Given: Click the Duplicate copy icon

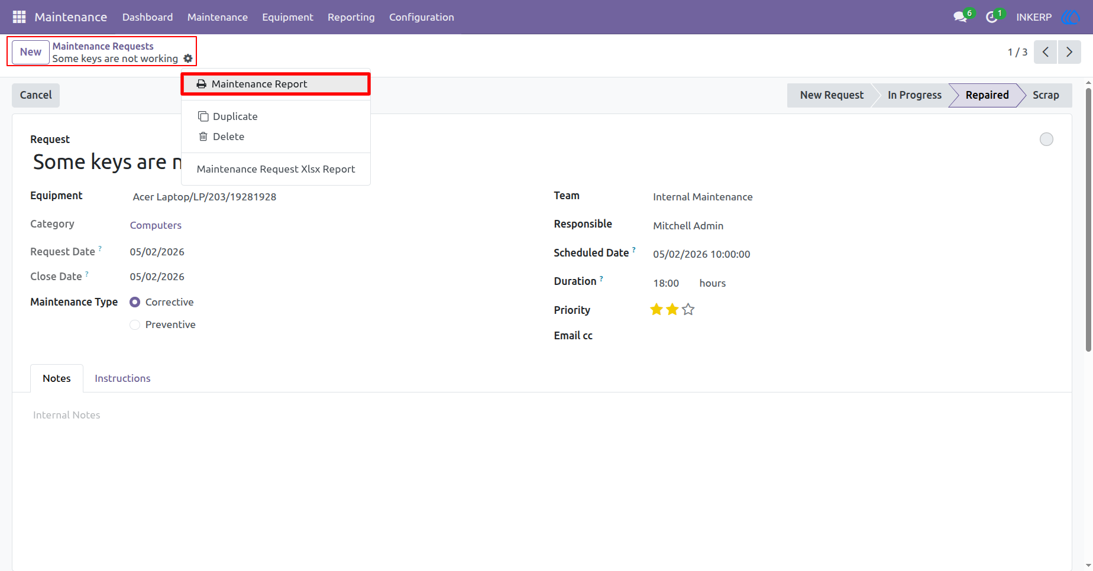Looking at the screenshot, I should [203, 116].
